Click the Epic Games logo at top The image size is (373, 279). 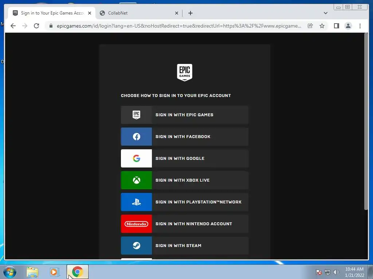tap(185, 72)
